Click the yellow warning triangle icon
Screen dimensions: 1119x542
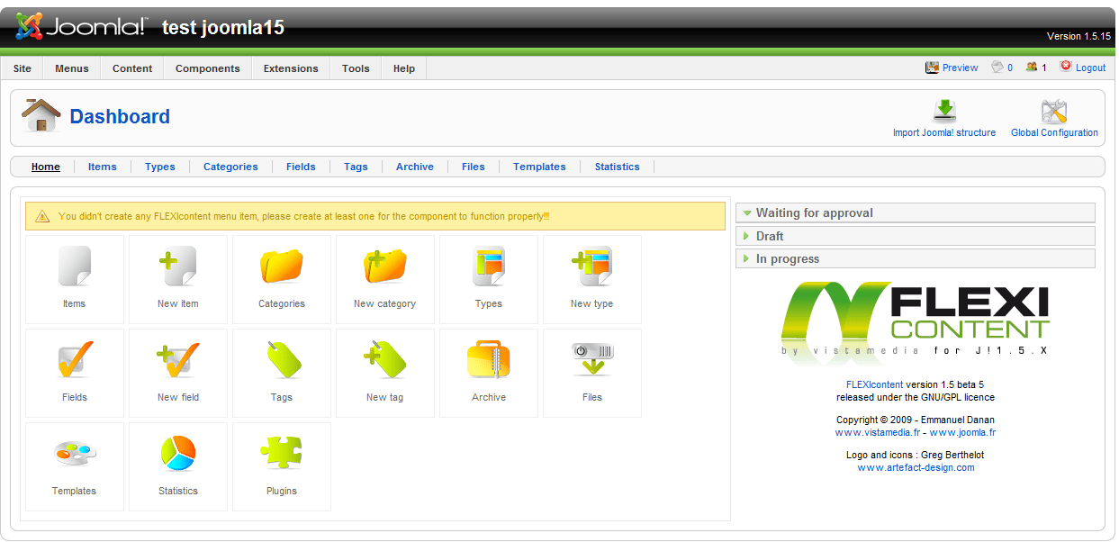[x=42, y=216]
